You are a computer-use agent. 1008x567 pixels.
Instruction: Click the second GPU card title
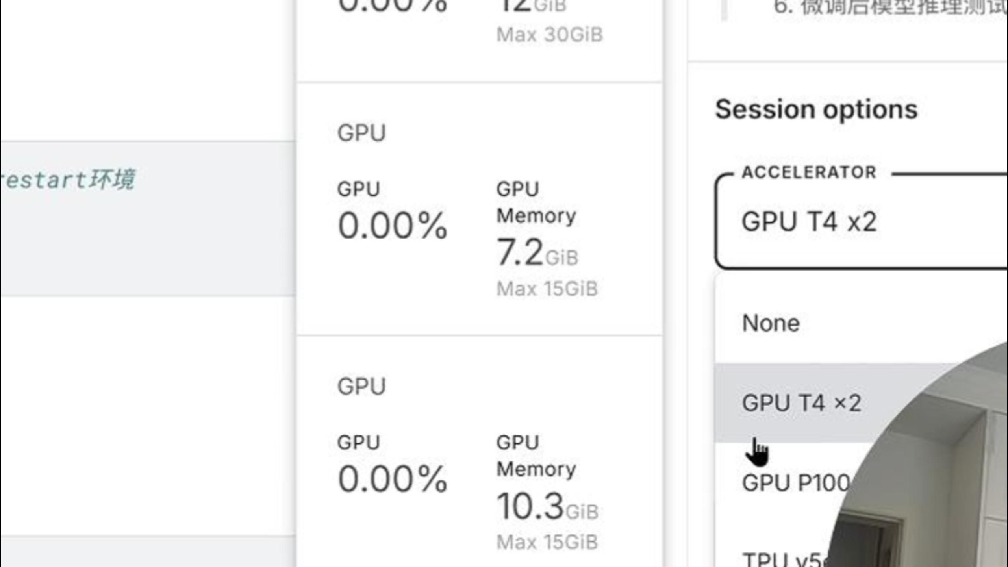[361, 386]
